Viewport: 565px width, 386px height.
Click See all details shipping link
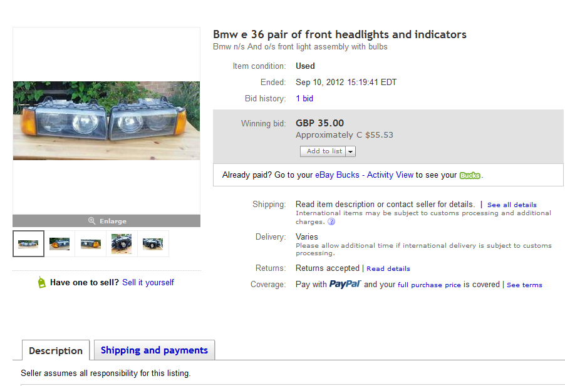click(512, 205)
